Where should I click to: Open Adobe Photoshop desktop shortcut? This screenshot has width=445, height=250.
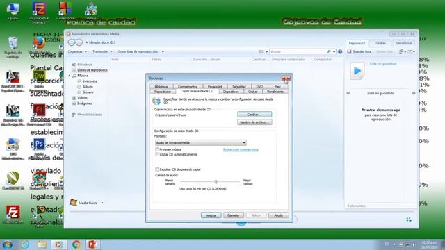[x=39, y=148]
